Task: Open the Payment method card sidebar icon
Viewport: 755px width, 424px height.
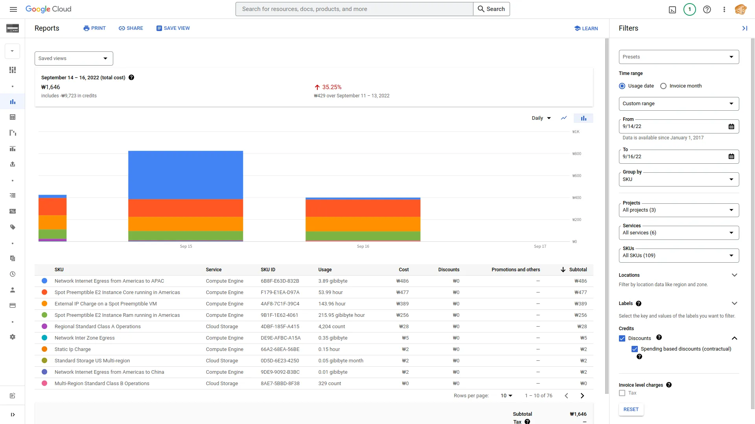Action: coord(13,305)
